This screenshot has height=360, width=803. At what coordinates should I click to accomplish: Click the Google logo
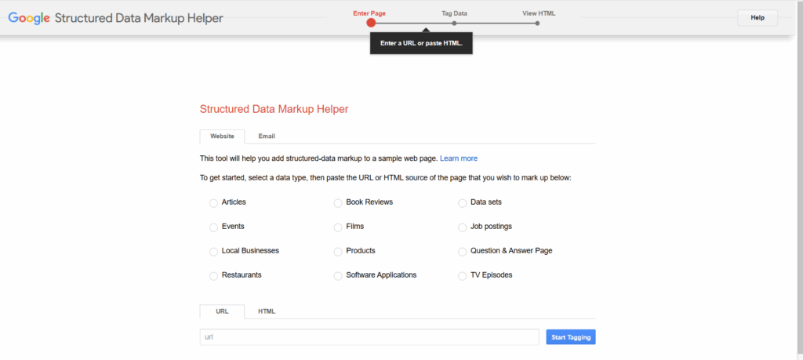29,19
